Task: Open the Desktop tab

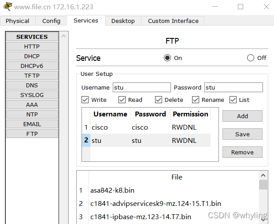Action: tap(123, 21)
